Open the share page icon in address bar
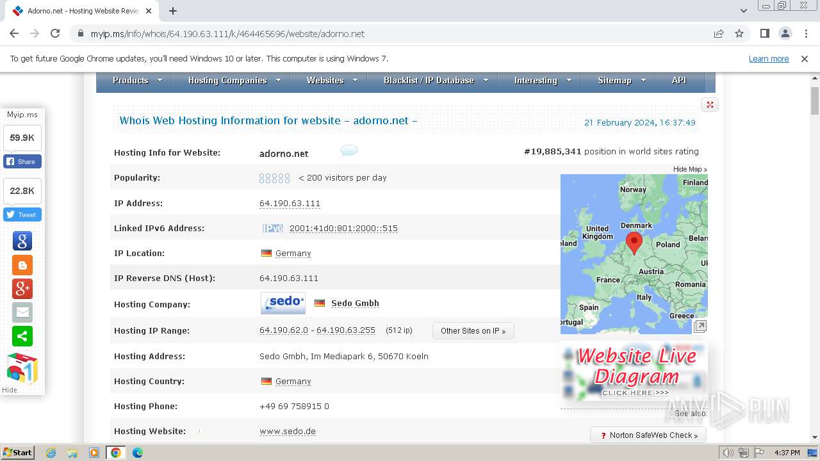The image size is (820, 461). tap(719, 34)
